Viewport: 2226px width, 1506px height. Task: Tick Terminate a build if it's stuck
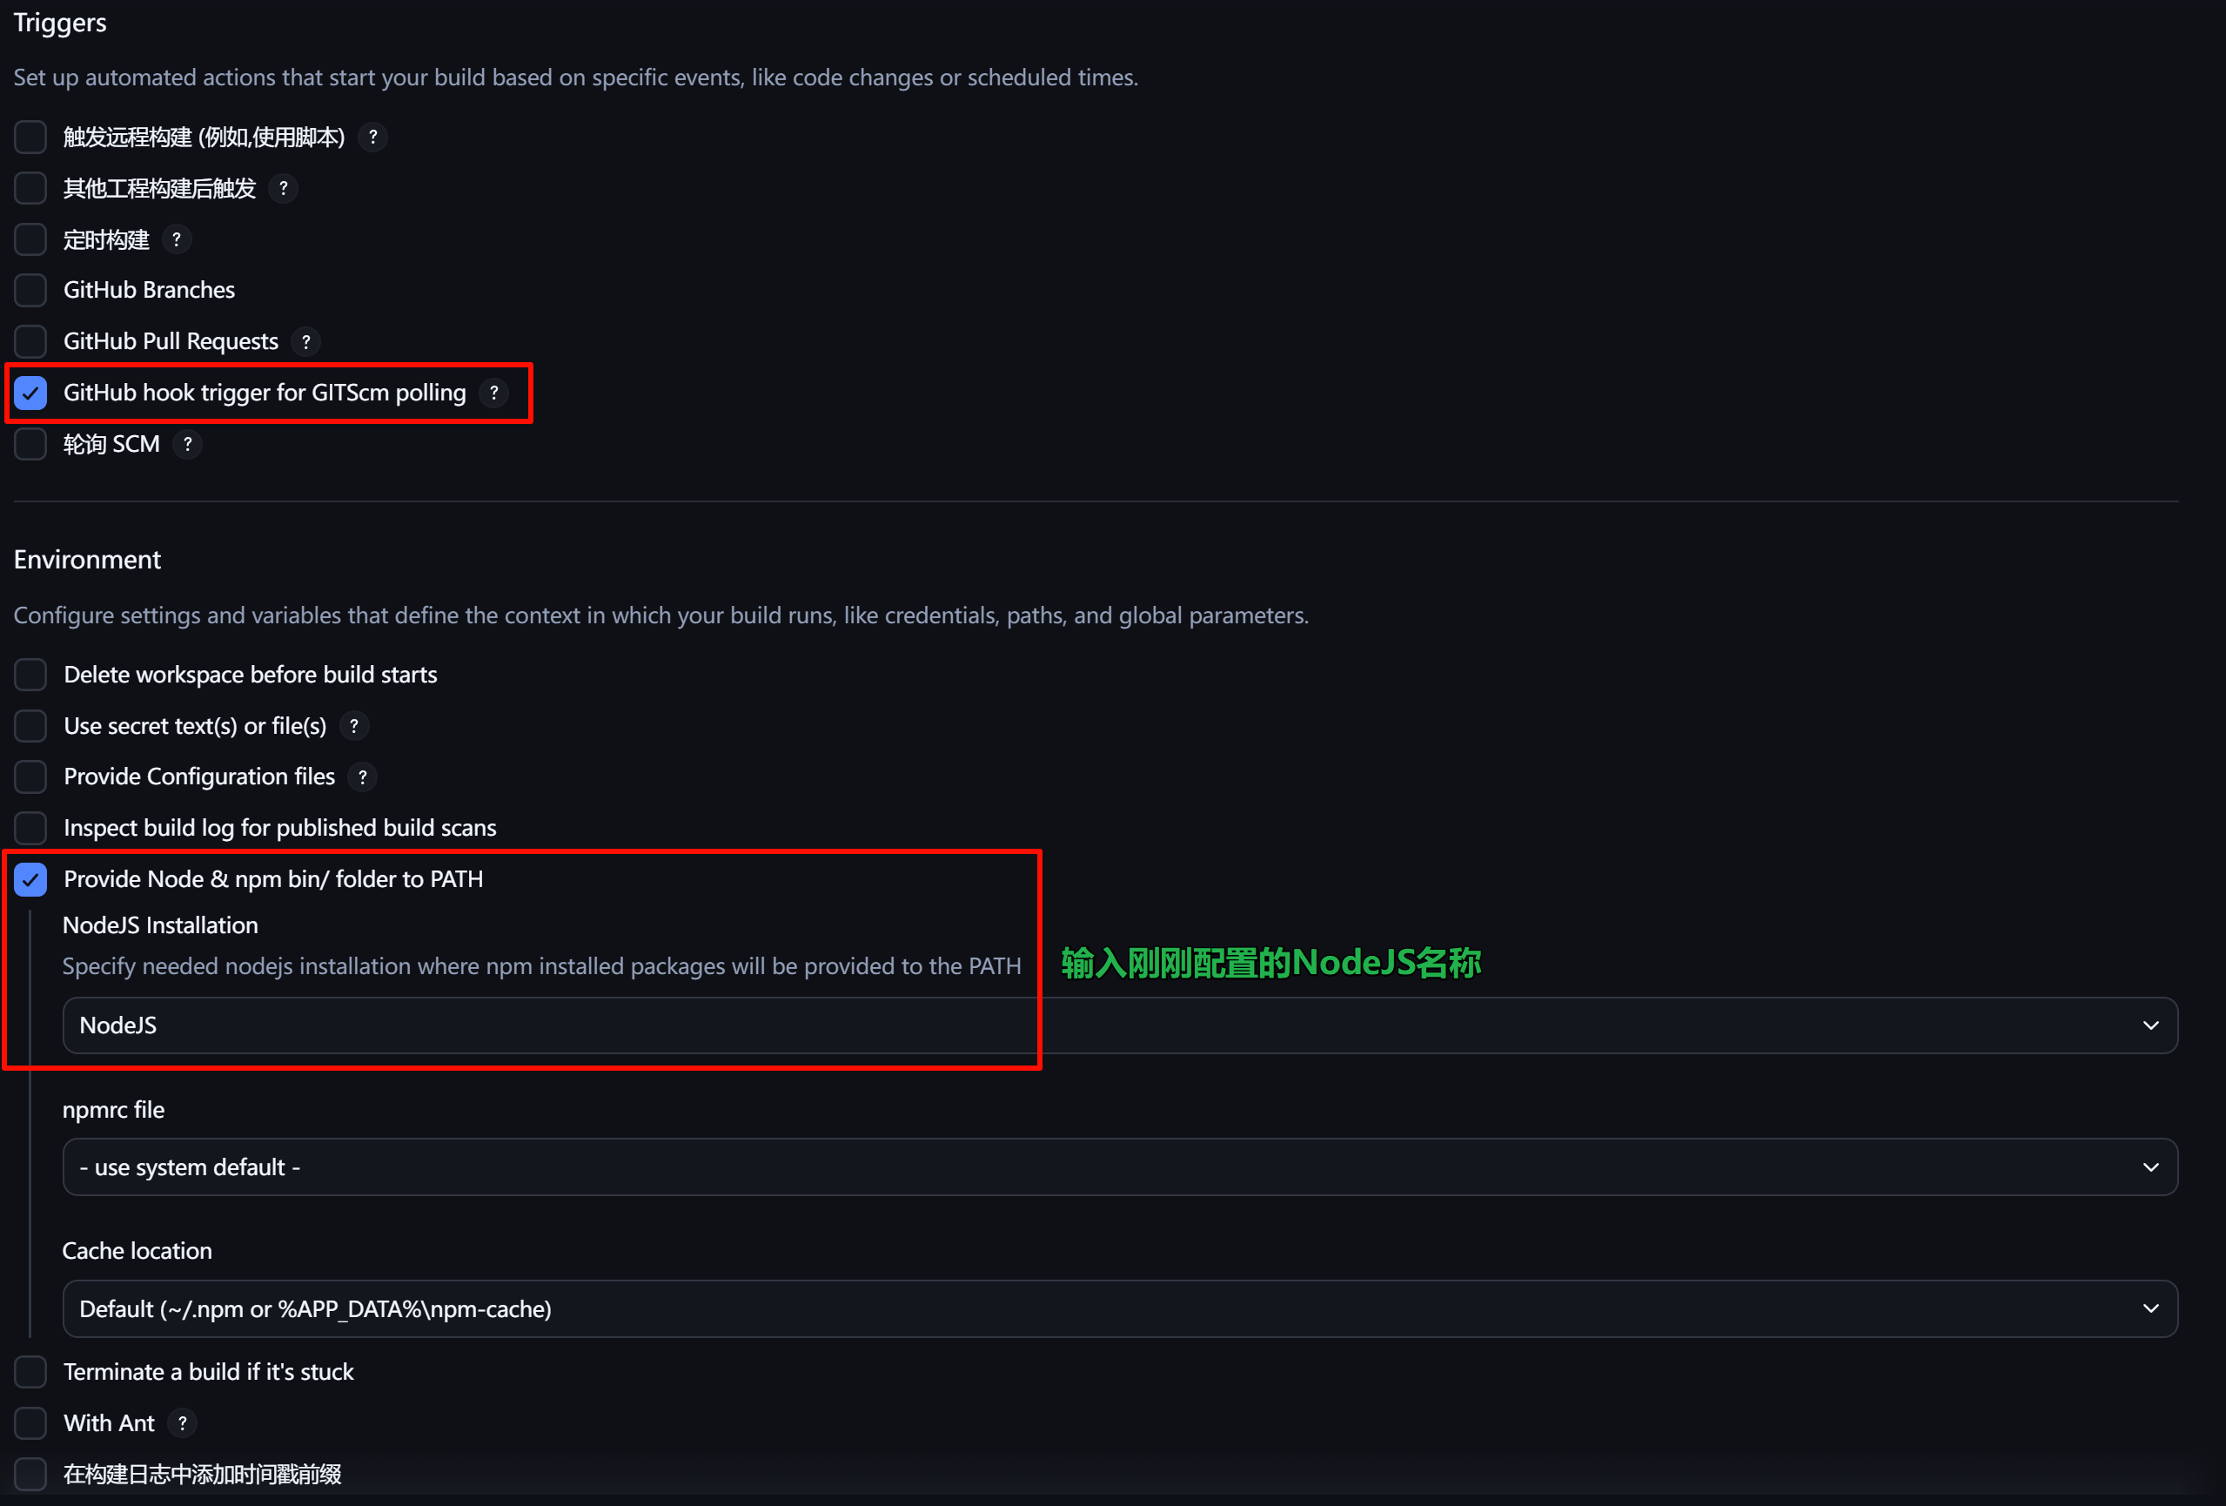pos(30,1372)
